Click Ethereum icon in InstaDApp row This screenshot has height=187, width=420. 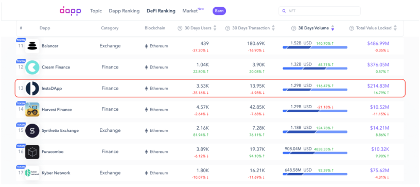tap(146, 89)
